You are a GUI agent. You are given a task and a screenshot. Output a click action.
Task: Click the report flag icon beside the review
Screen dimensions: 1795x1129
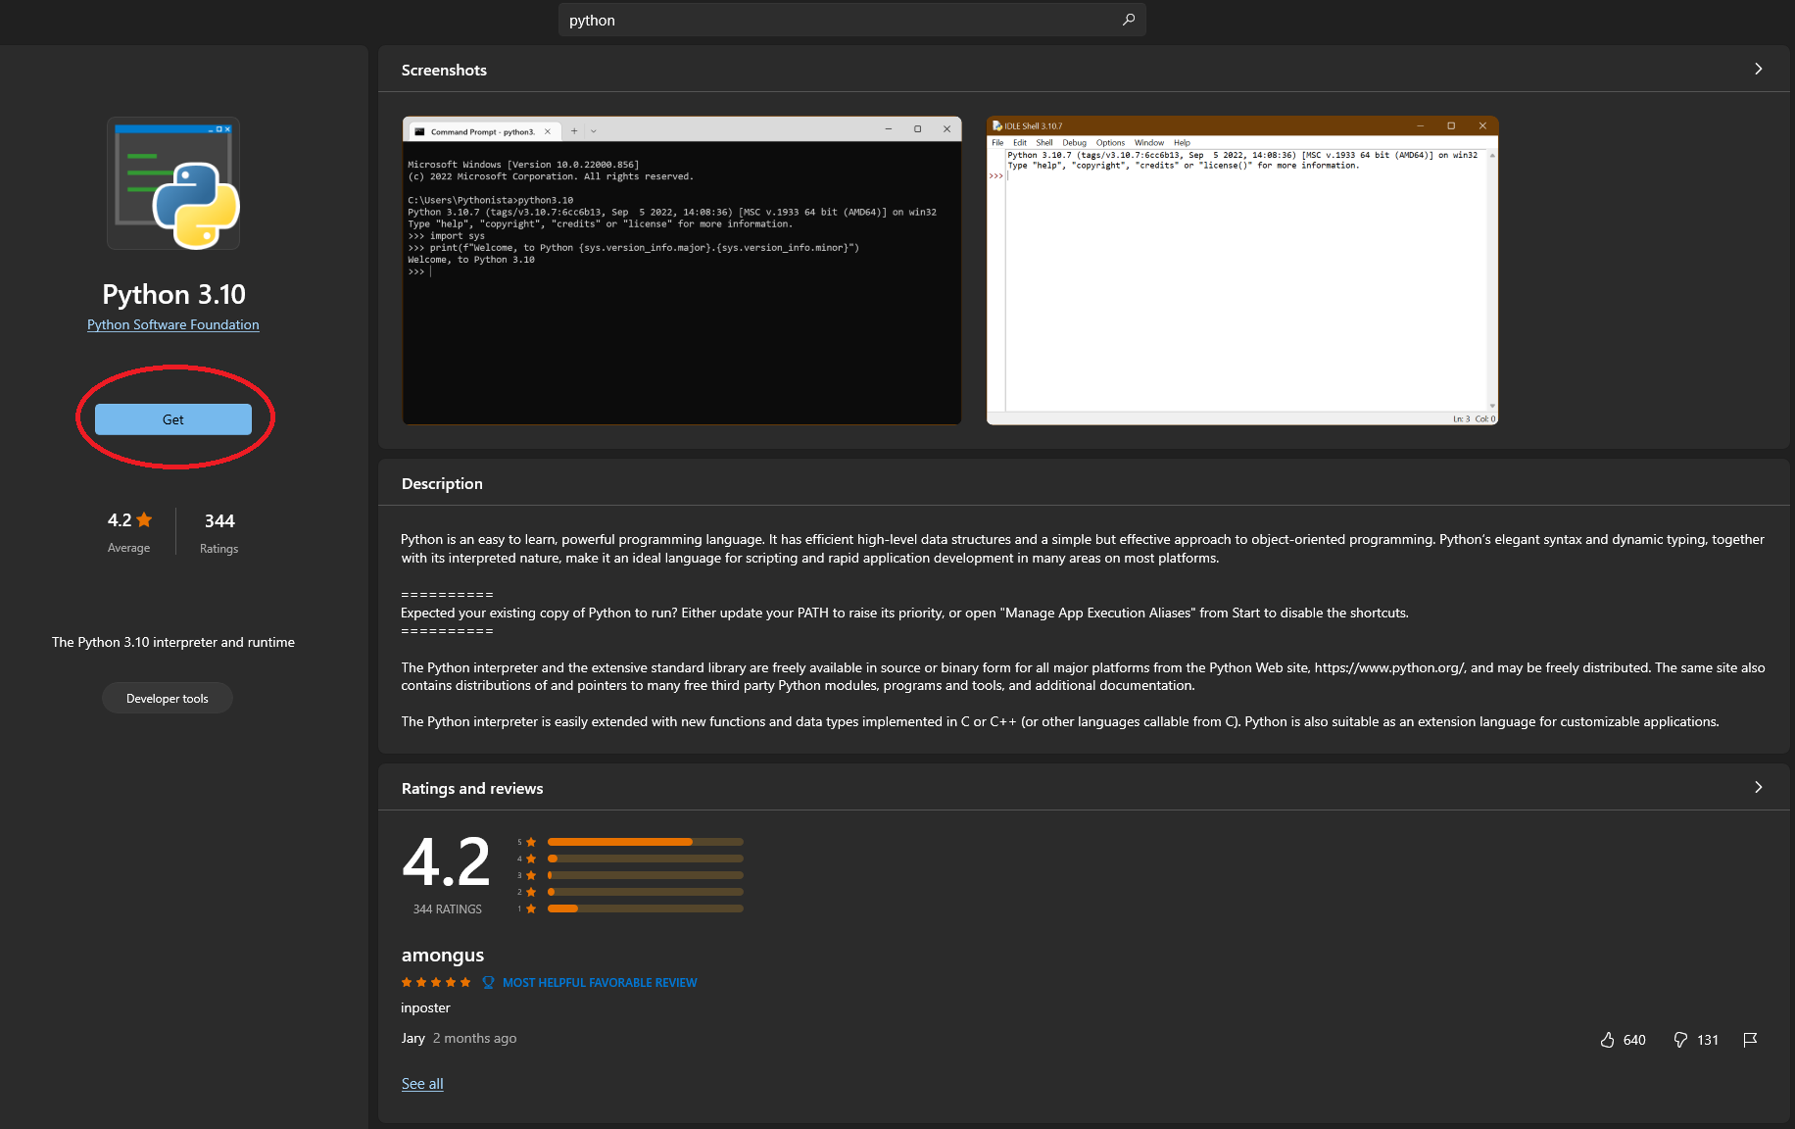[1751, 1039]
